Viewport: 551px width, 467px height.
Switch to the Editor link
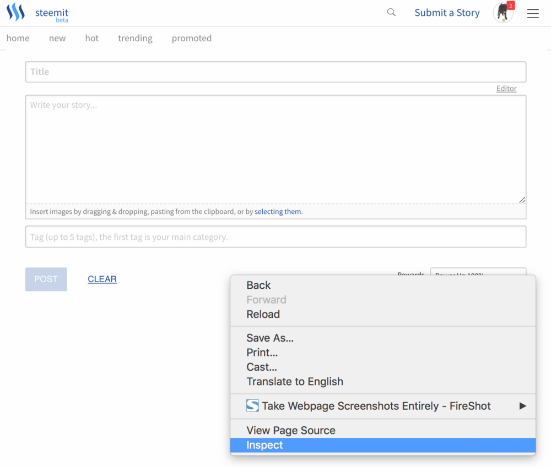(x=506, y=88)
